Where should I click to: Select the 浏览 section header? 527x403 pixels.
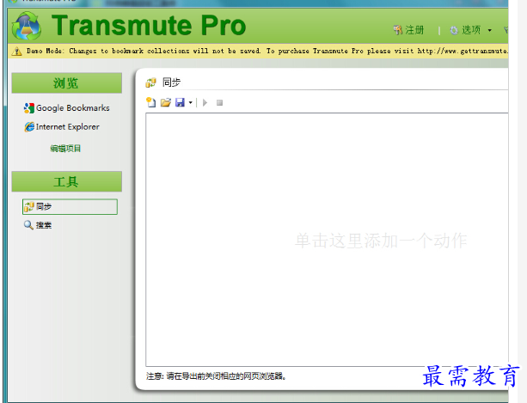[x=66, y=83]
